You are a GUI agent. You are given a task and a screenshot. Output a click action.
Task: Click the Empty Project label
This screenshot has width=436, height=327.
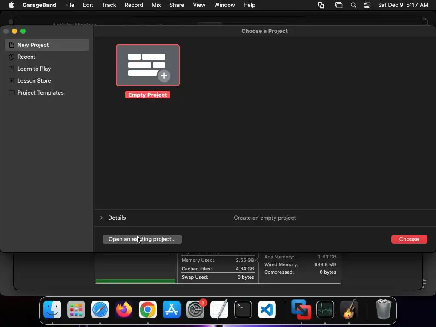point(148,95)
